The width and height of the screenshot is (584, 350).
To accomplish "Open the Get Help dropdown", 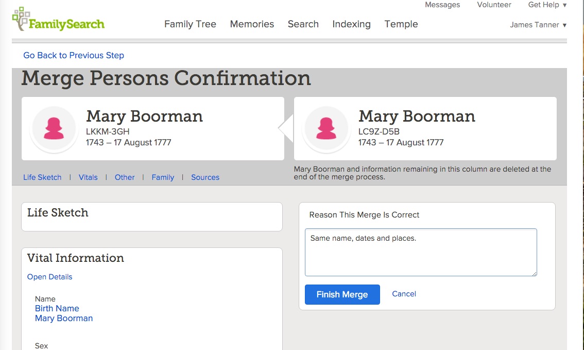I will [547, 5].
